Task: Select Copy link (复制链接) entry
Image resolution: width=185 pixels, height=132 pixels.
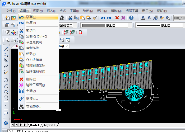Action: (38, 48)
